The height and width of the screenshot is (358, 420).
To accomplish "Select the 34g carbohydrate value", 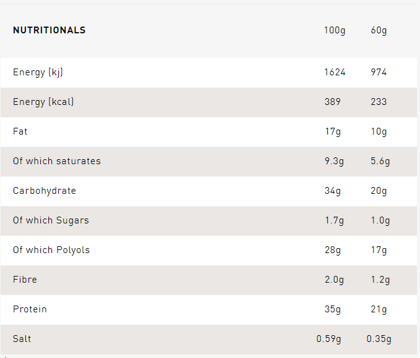I will point(332,191).
